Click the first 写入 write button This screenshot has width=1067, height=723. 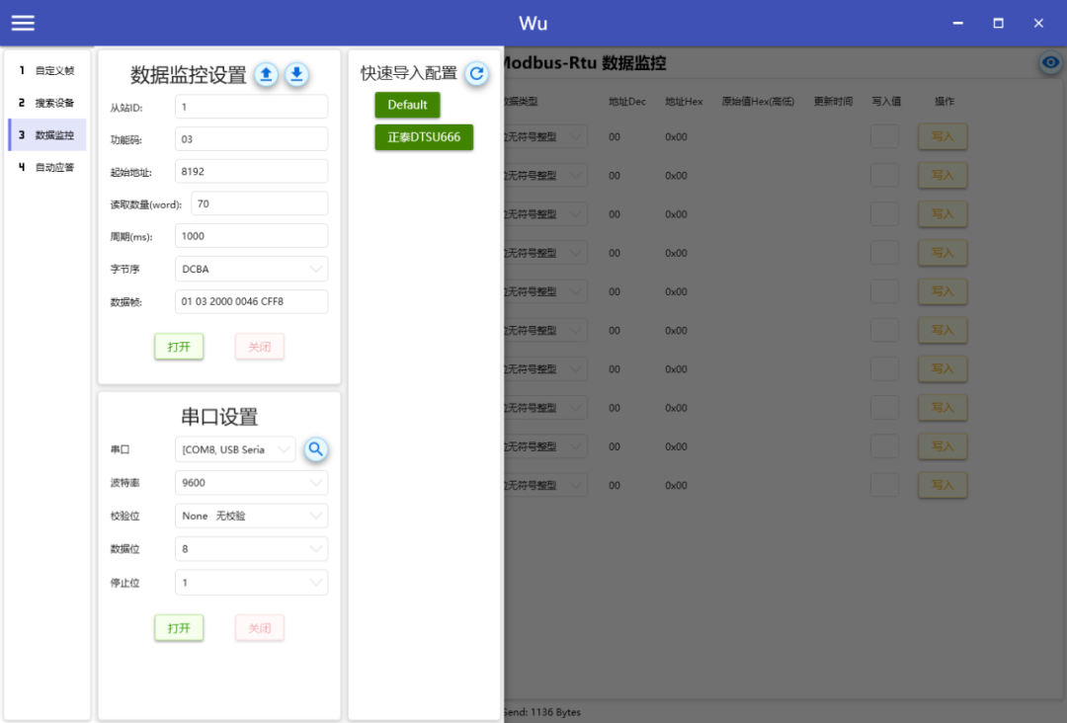[x=942, y=136]
